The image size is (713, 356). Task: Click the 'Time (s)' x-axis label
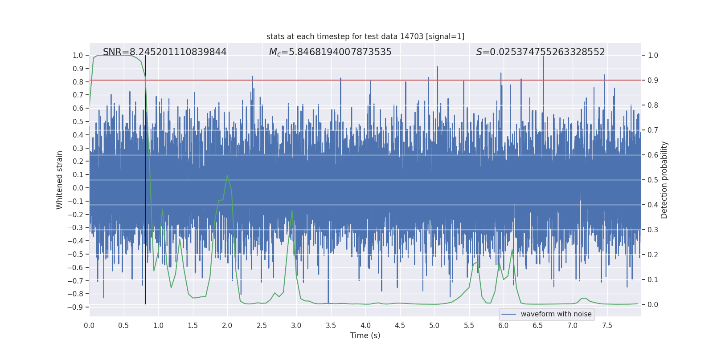365,336
